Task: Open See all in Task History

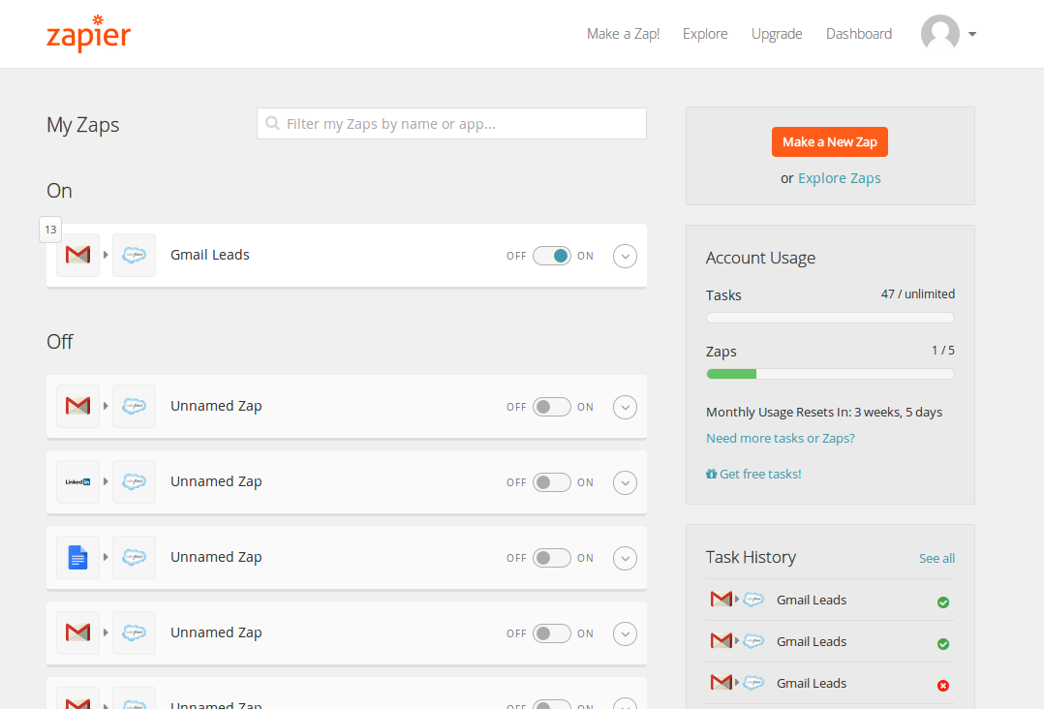Action: [937, 559]
